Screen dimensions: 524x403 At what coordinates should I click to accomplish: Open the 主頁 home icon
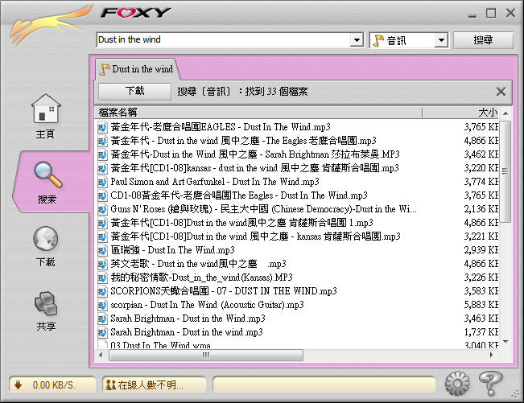46,110
